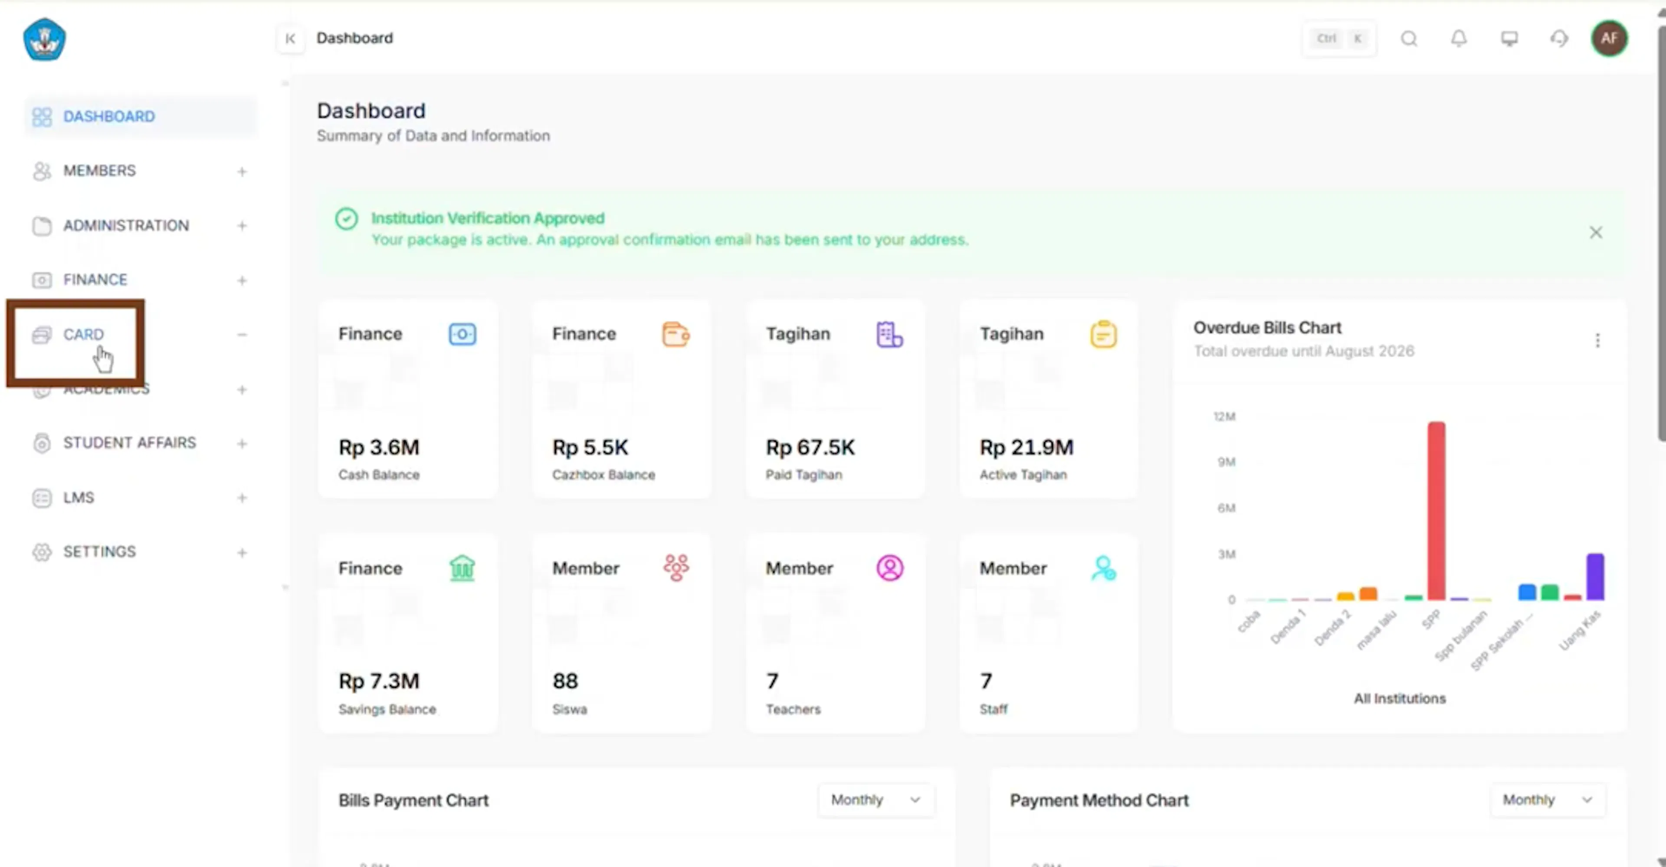Open the AF user avatar menu
Image resolution: width=1666 pixels, height=867 pixels.
point(1608,39)
